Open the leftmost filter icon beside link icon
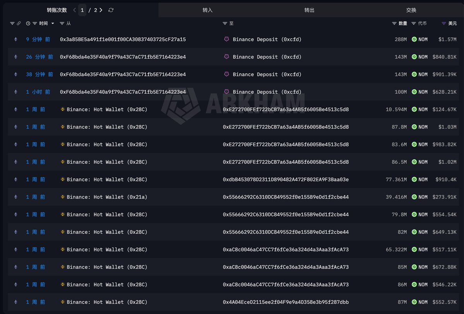 tap(12, 23)
